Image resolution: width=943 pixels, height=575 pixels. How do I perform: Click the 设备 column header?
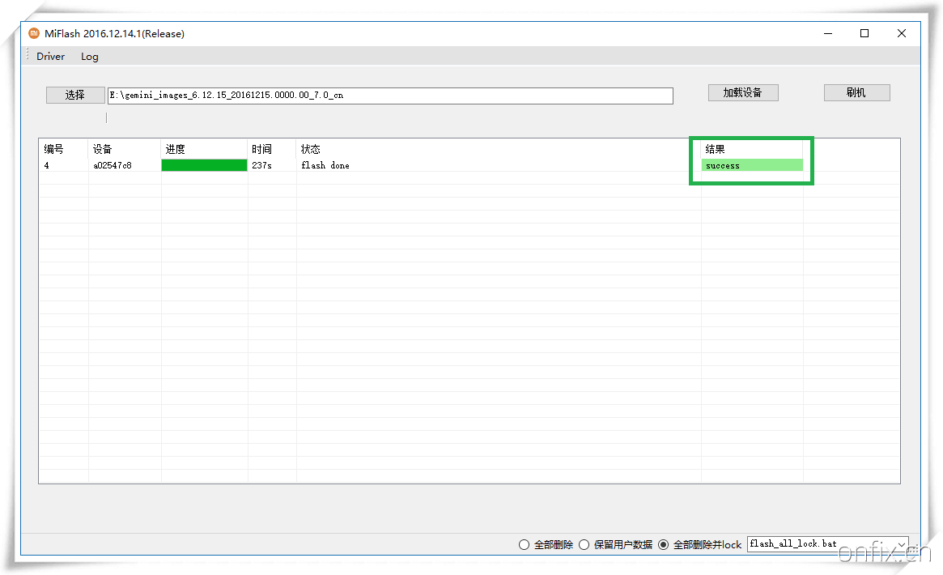(x=102, y=149)
